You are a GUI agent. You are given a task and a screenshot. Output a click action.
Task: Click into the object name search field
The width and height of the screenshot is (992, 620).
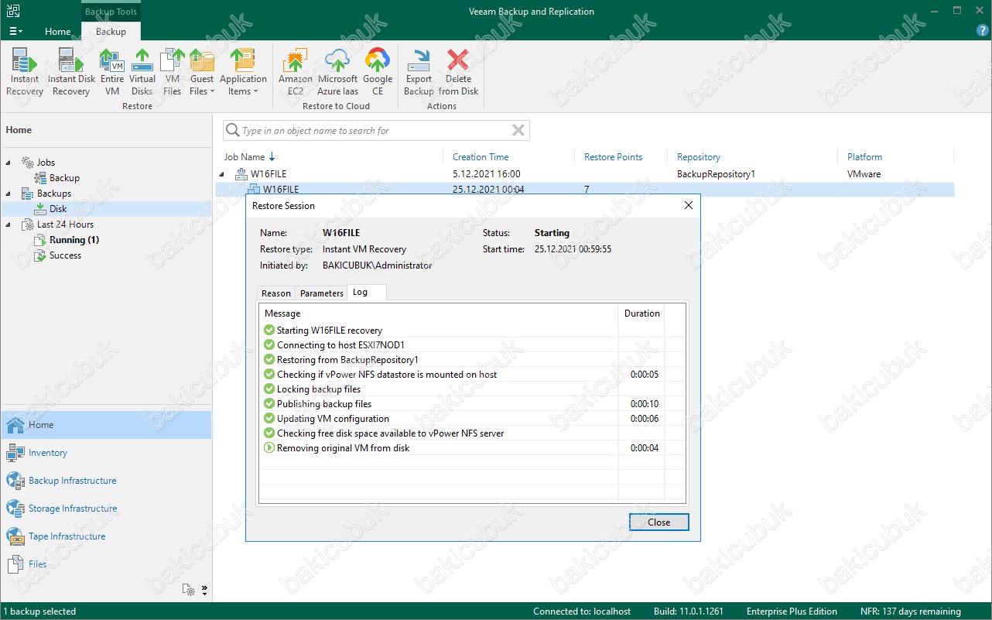[375, 131]
